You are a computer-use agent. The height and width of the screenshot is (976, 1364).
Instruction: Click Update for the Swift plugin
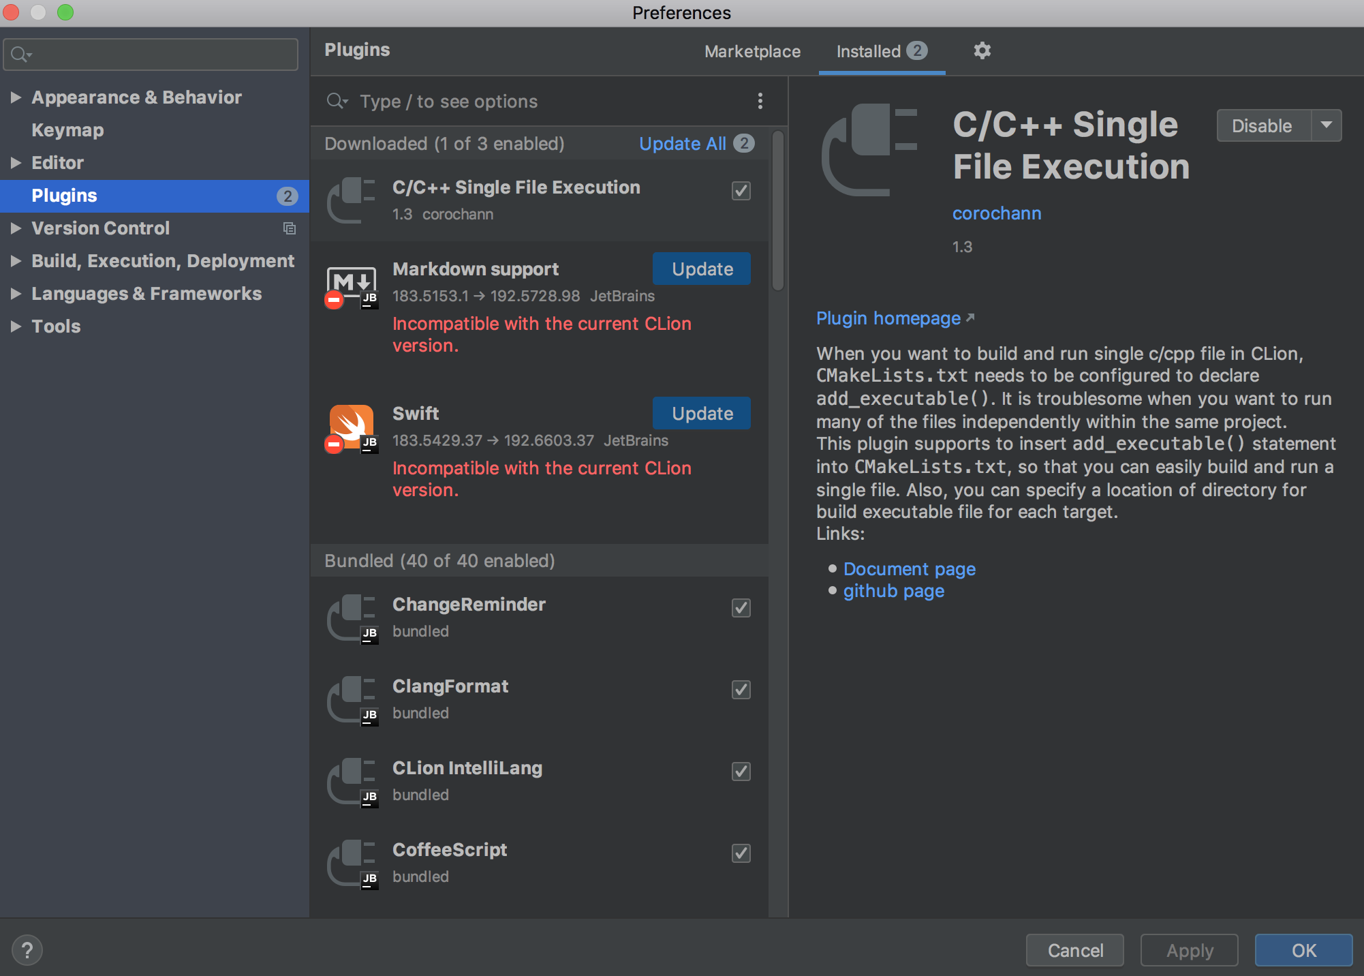(702, 413)
